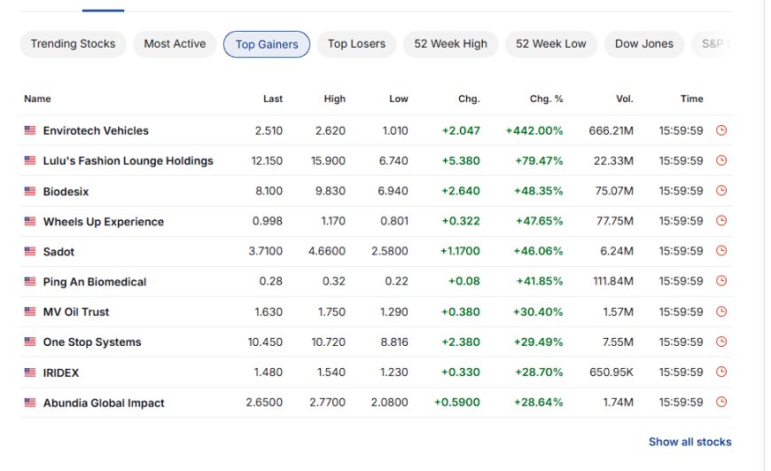The width and height of the screenshot is (771, 471).
Task: Open Biodesix stock page
Action: 66,192
